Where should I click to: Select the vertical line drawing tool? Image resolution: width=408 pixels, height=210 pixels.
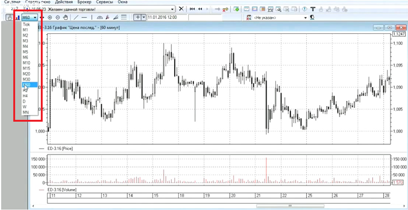[92, 17]
